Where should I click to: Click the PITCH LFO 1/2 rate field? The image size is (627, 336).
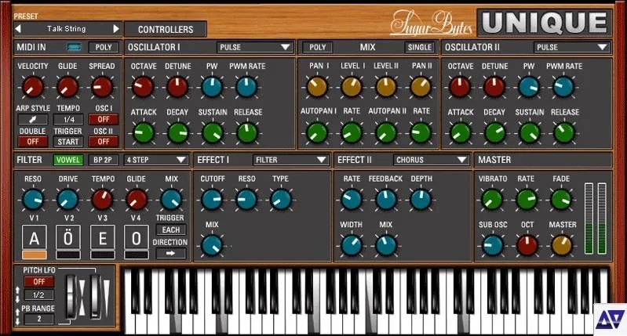pyautogui.click(x=38, y=295)
